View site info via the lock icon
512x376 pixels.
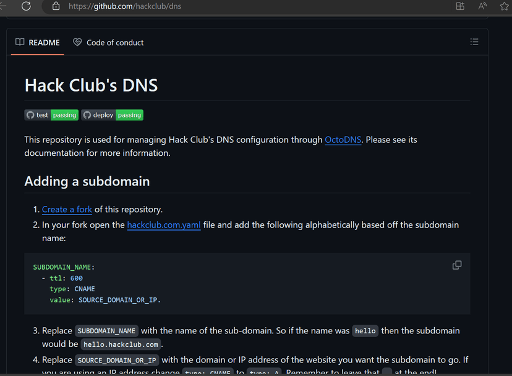(x=56, y=6)
